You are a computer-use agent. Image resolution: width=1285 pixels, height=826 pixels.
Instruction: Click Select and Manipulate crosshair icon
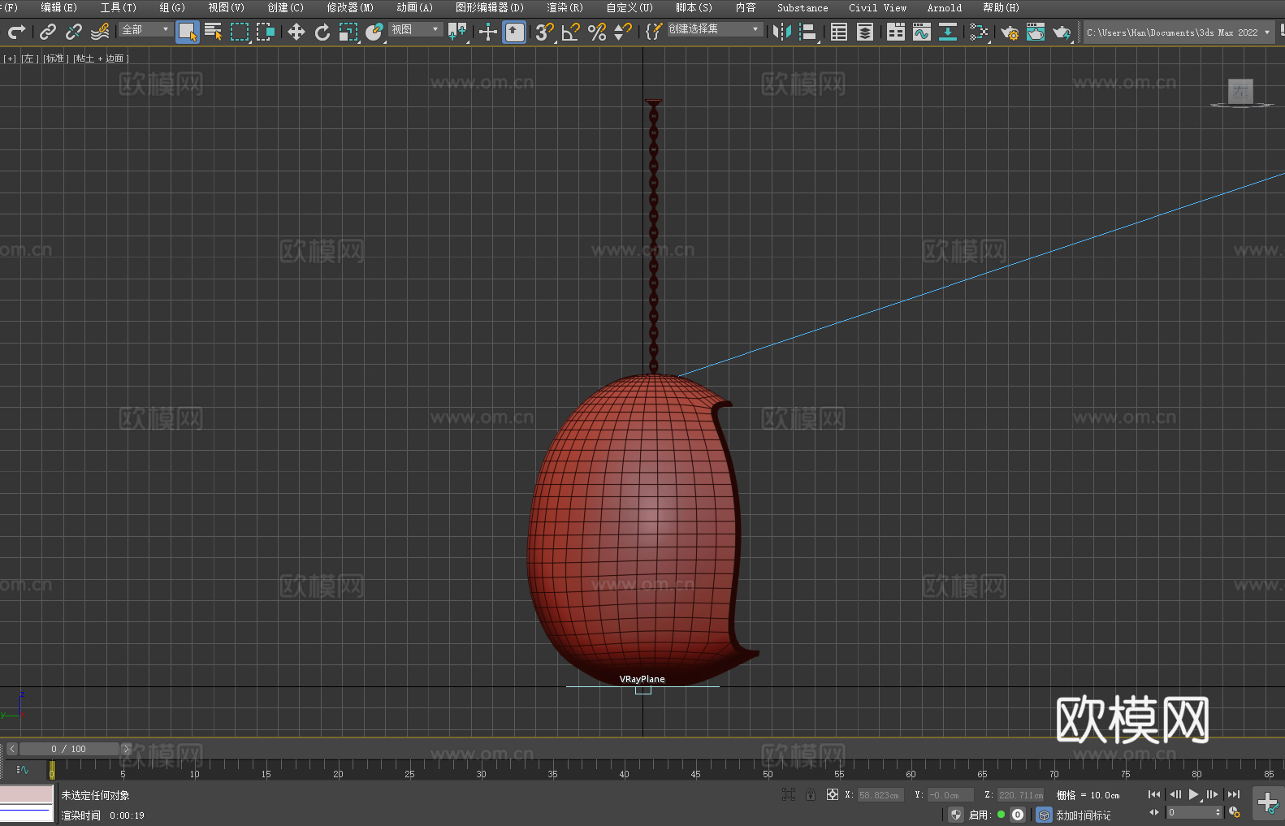(488, 32)
